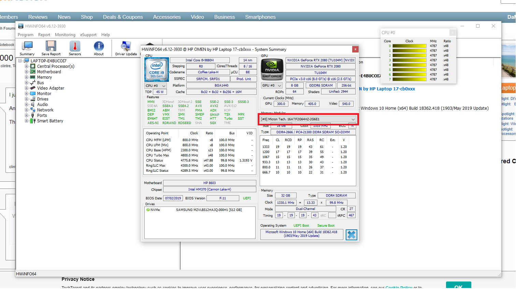
Task: Collapse the LAPTOP-E4BUCOI7 root node
Action: (x=20, y=61)
